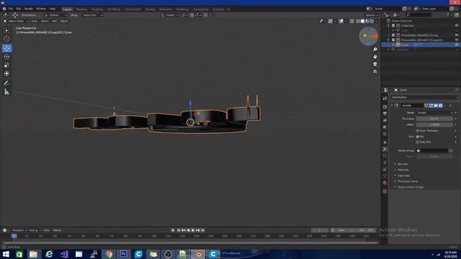The height and width of the screenshot is (259, 461).
Task: Open the Modifier properties wrench tab
Action: tap(385, 149)
